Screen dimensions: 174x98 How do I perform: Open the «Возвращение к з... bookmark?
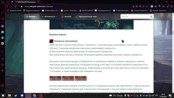[103, 11]
